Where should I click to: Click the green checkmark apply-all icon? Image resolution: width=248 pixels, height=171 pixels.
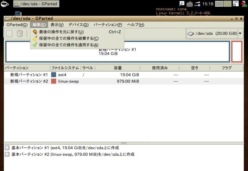(x=35, y=45)
